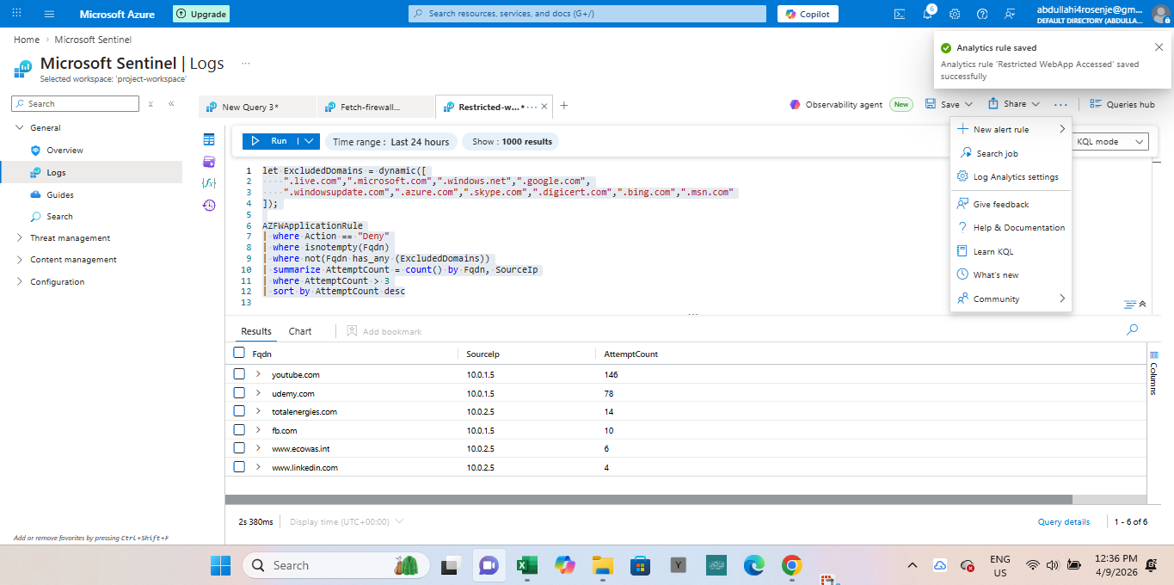Open Microsoft Edge from the taskbar

point(754,565)
